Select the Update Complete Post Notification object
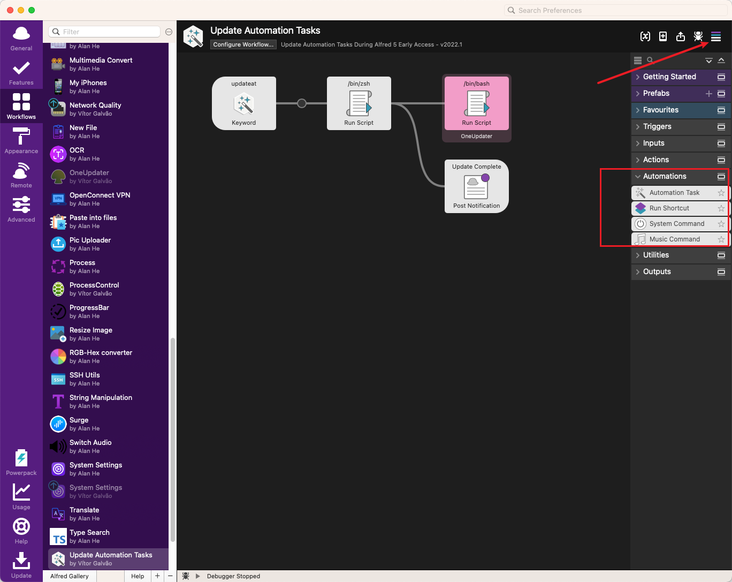This screenshot has height=582, width=732. pyautogui.click(x=477, y=186)
